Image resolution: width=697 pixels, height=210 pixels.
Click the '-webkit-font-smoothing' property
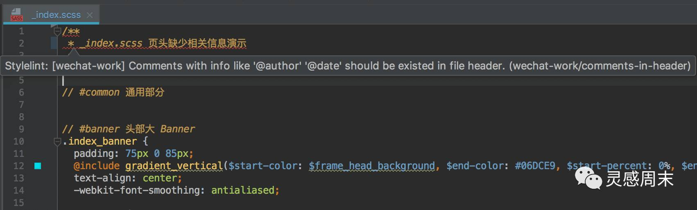tap(138, 190)
